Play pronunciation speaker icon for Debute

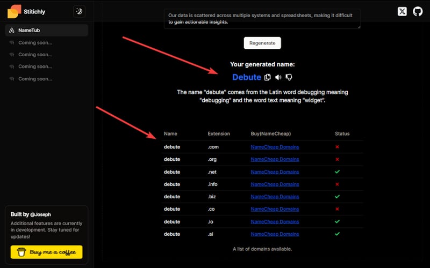click(278, 77)
